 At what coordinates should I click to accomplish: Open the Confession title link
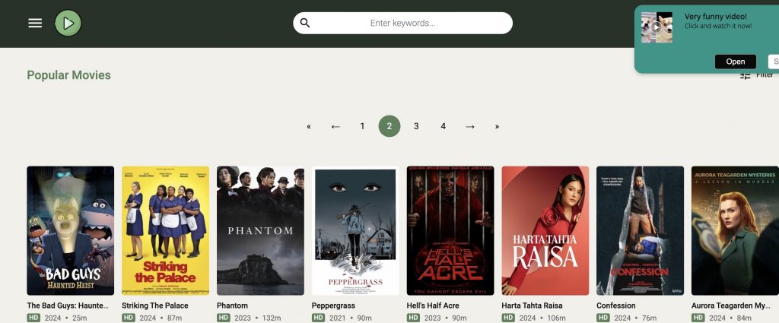point(615,306)
